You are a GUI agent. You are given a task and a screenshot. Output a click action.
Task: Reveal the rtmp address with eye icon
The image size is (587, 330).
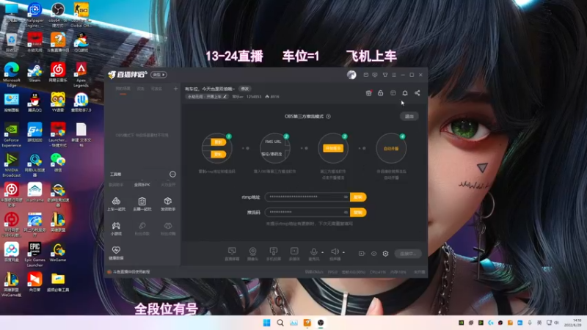[346, 197]
